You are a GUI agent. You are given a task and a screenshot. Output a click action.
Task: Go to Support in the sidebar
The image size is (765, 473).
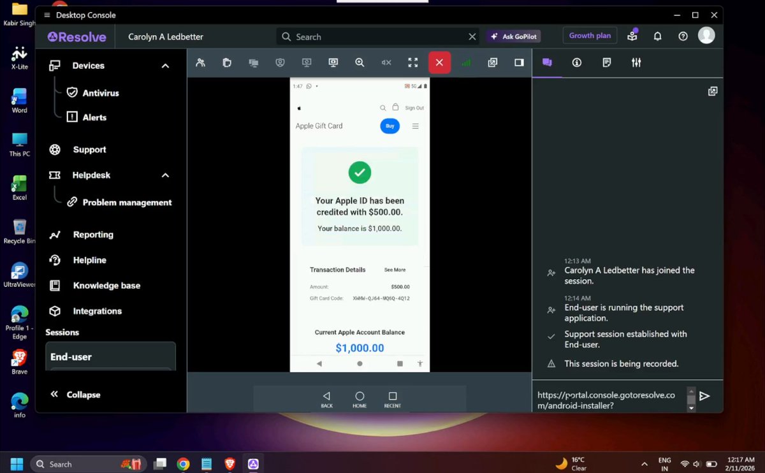(78, 150)
